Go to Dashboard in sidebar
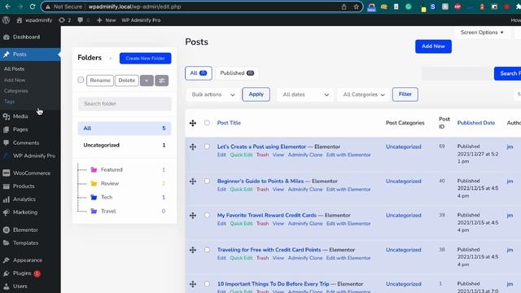The height and width of the screenshot is (293, 521). 27,37
